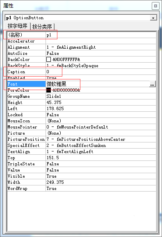Close the 属性 properties window
This screenshot has height=237, width=162.
pos(155,6)
